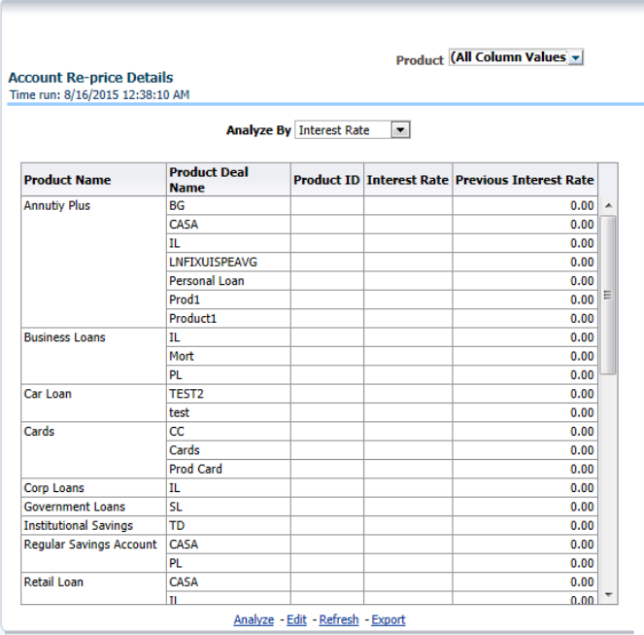Click the Cards deal name cell

pyautogui.click(x=228, y=450)
